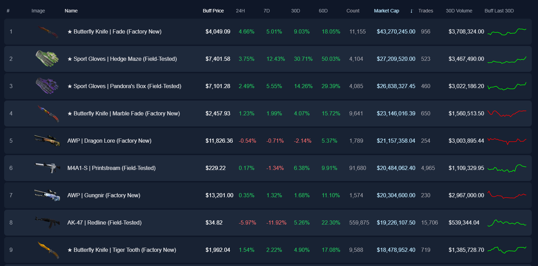Click the 30.71% 30D change
This screenshot has width=538, height=266.
(303, 59)
